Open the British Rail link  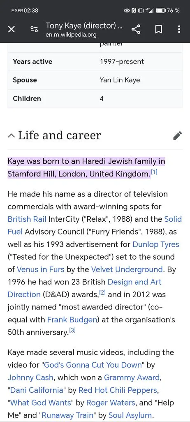tap(27, 219)
